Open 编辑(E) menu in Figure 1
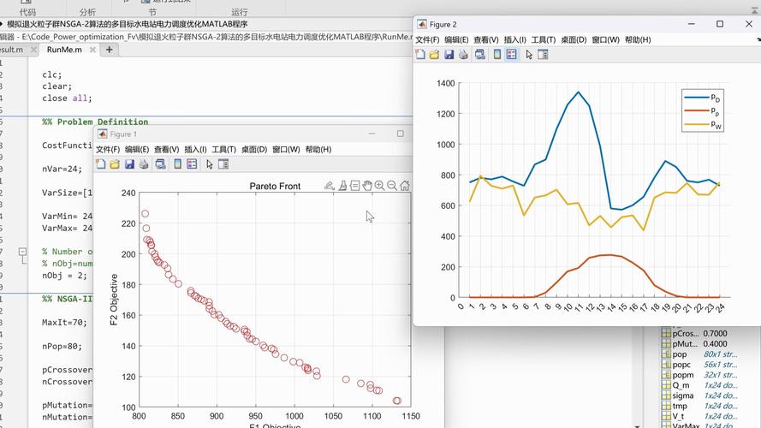 tap(137, 150)
